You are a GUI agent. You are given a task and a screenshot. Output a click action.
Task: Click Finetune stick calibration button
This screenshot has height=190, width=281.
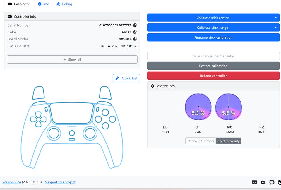click(x=213, y=37)
